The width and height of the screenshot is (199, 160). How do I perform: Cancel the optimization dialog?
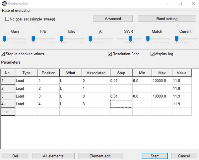pos(184,156)
